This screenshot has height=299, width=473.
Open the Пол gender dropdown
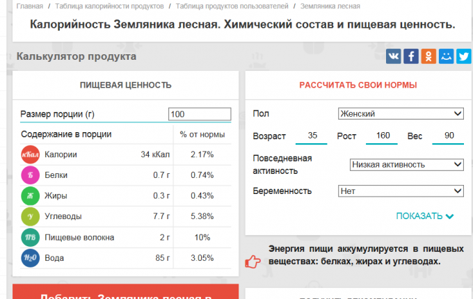(401, 114)
